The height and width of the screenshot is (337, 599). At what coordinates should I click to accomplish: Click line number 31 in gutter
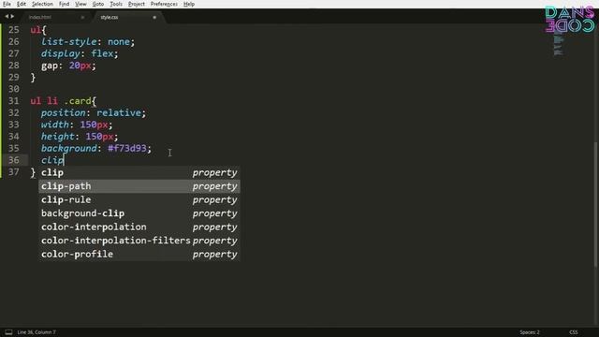(14, 101)
